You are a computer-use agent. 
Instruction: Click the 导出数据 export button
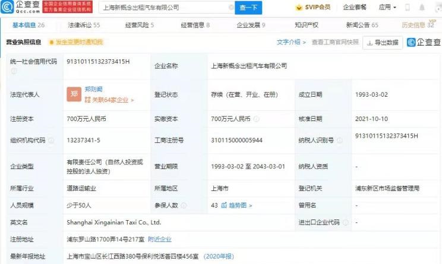383,43
